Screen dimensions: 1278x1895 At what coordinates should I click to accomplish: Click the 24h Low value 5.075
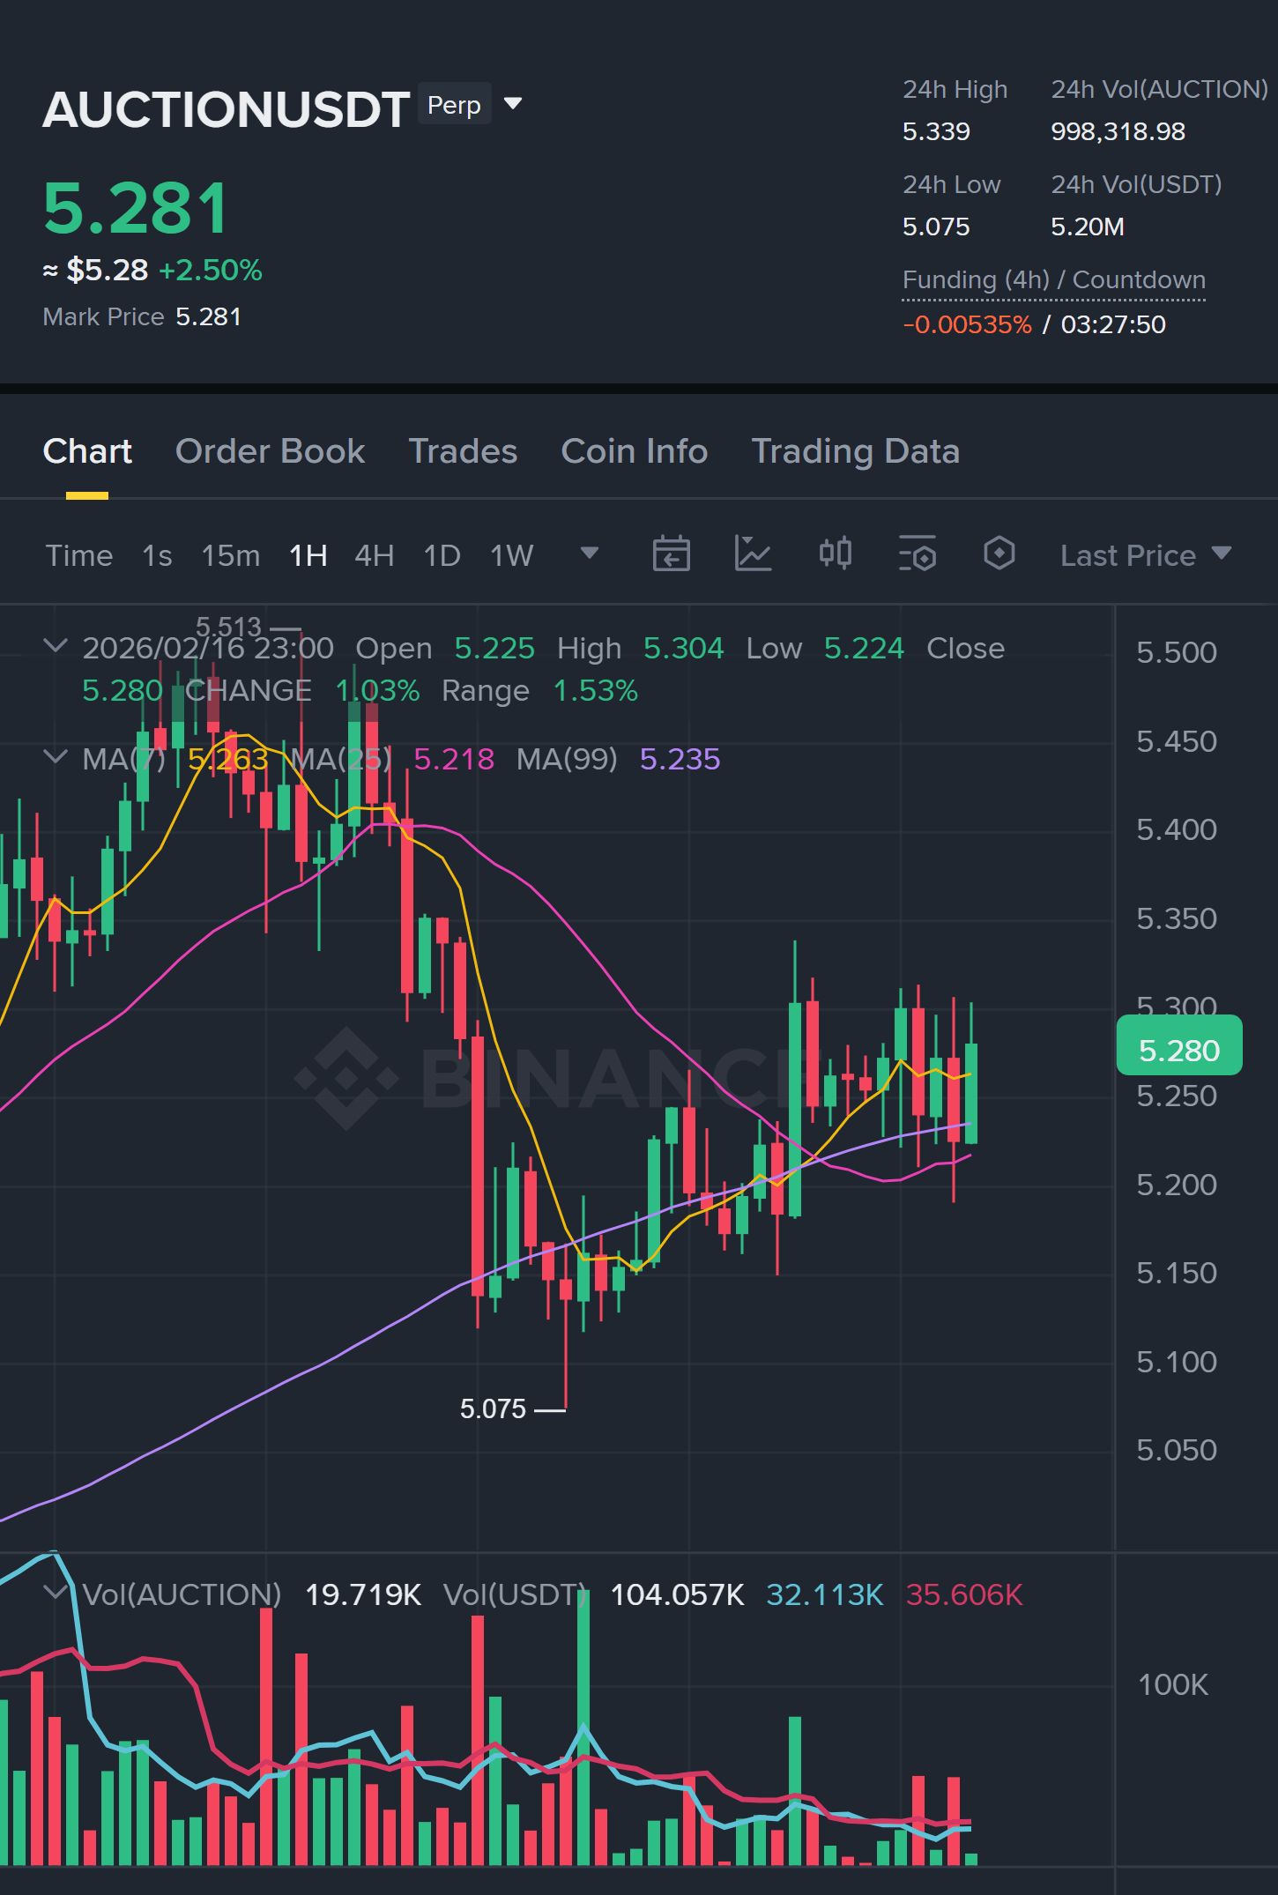936,227
